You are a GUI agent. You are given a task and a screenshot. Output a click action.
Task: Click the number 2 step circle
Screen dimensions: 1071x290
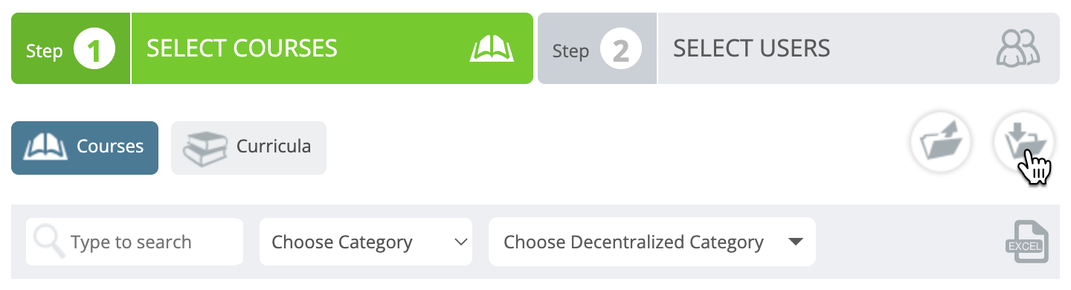pyautogui.click(x=621, y=51)
